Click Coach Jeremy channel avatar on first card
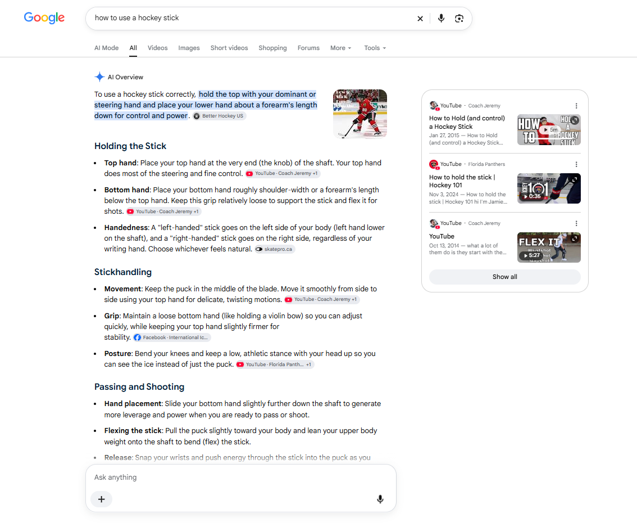The height and width of the screenshot is (527, 637). tap(434, 106)
